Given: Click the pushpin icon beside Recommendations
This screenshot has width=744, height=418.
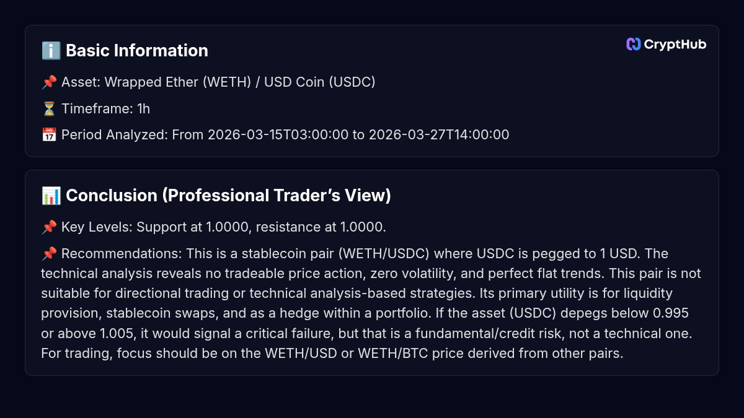Looking at the screenshot, I should click(50, 254).
